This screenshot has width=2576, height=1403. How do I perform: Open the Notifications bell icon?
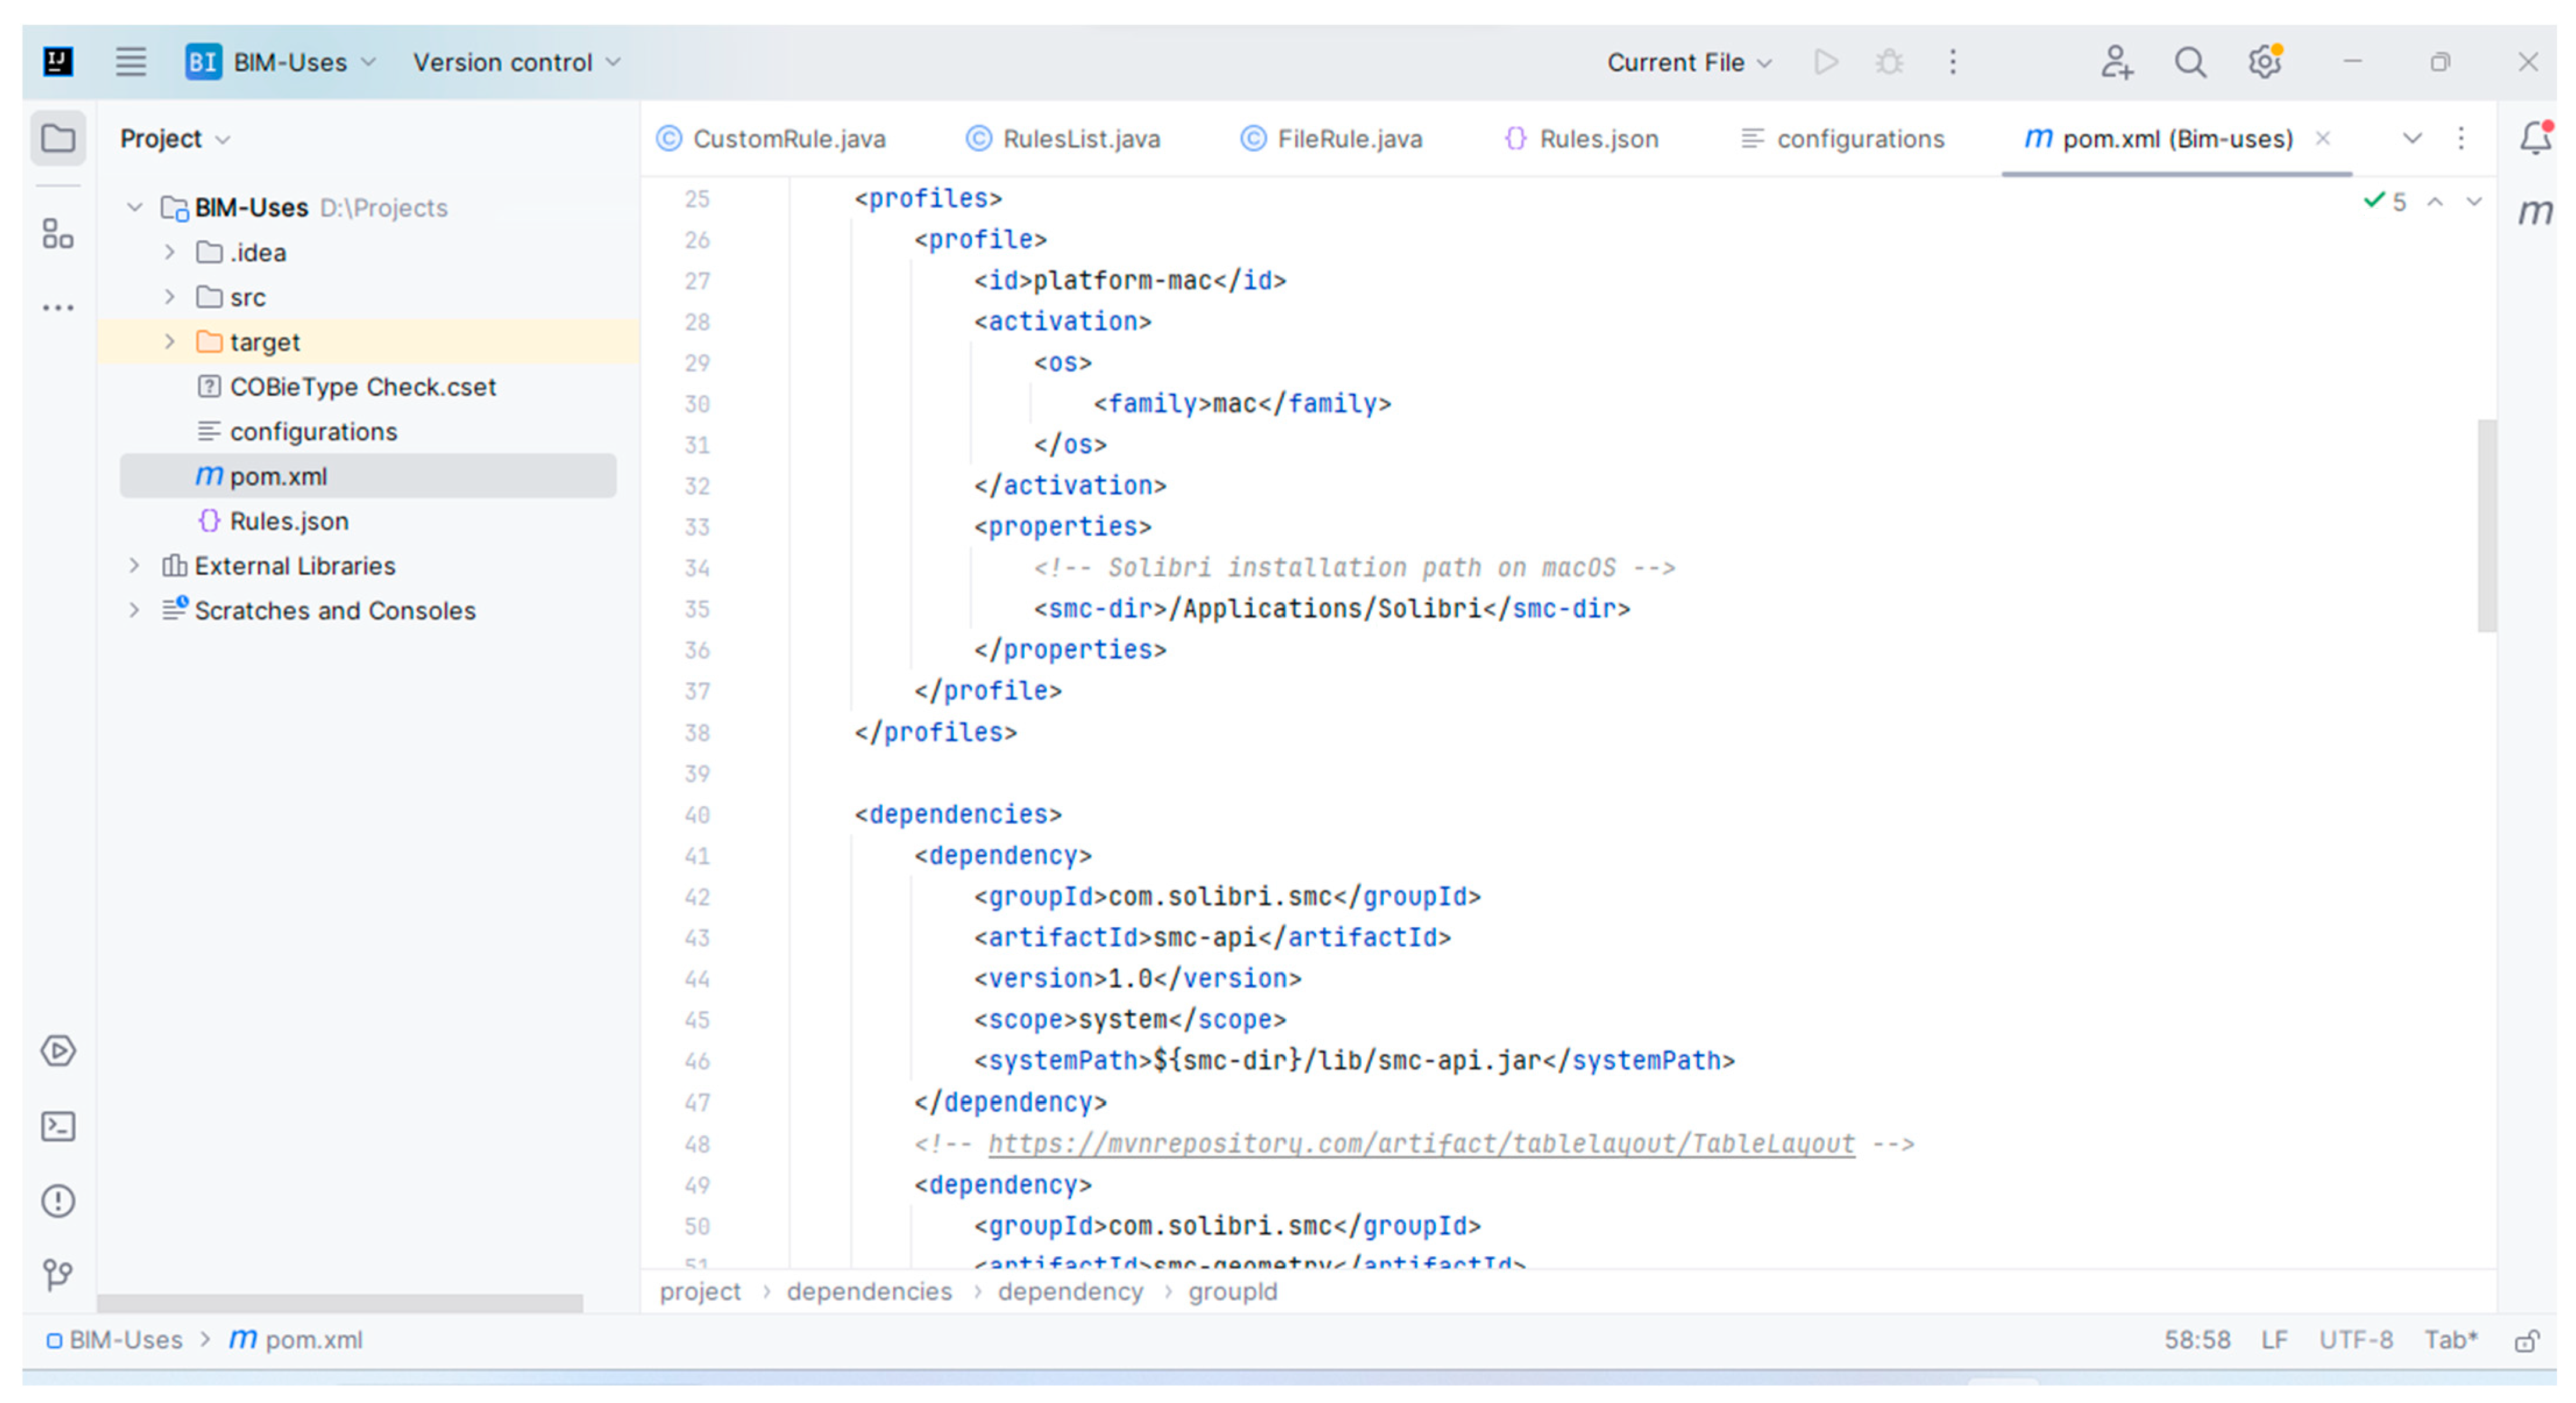click(x=2535, y=138)
